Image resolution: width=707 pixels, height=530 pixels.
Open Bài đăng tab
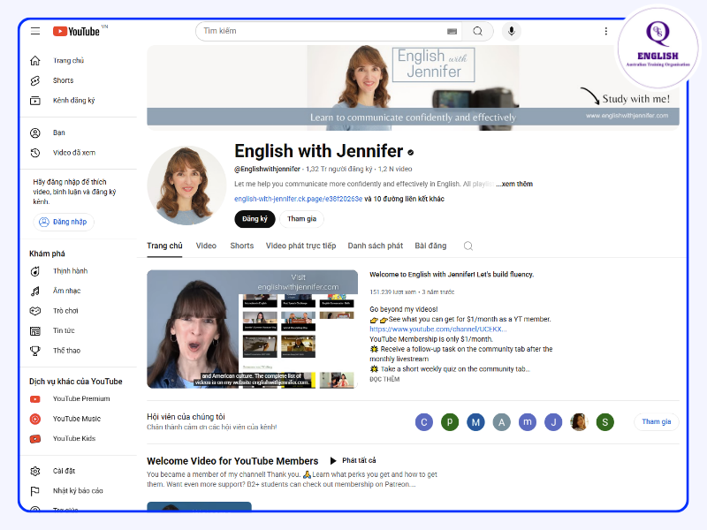[x=430, y=246]
